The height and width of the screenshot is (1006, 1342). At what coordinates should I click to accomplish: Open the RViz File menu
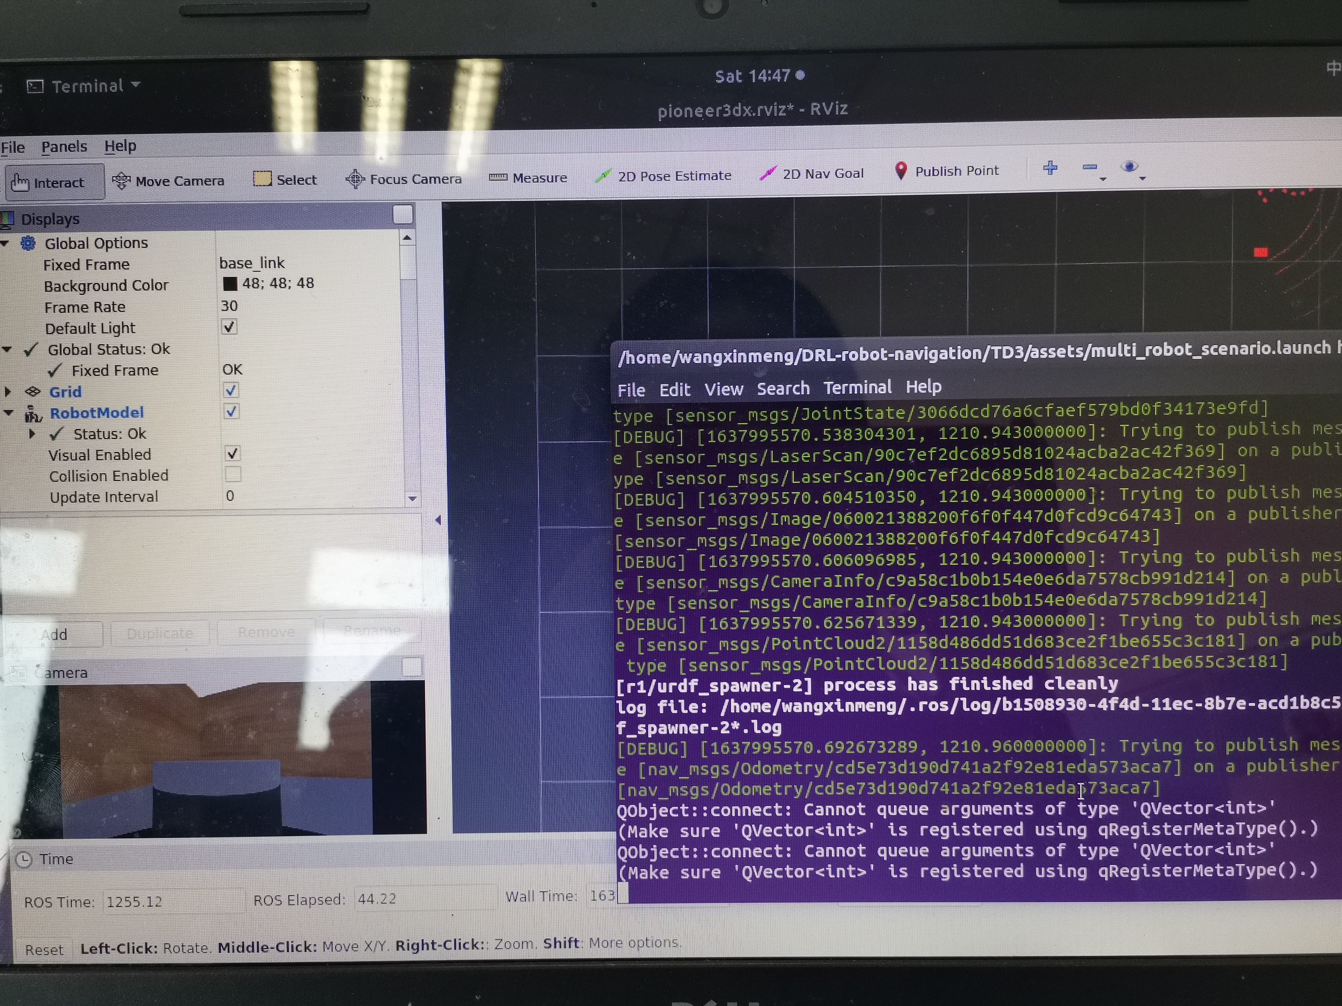(12, 147)
